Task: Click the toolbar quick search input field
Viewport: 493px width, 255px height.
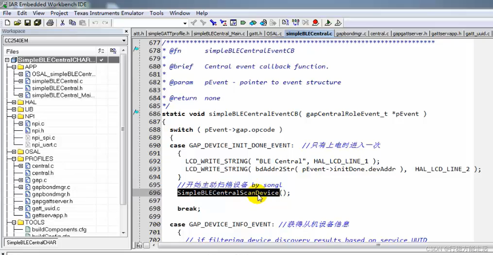Action: pos(148,23)
